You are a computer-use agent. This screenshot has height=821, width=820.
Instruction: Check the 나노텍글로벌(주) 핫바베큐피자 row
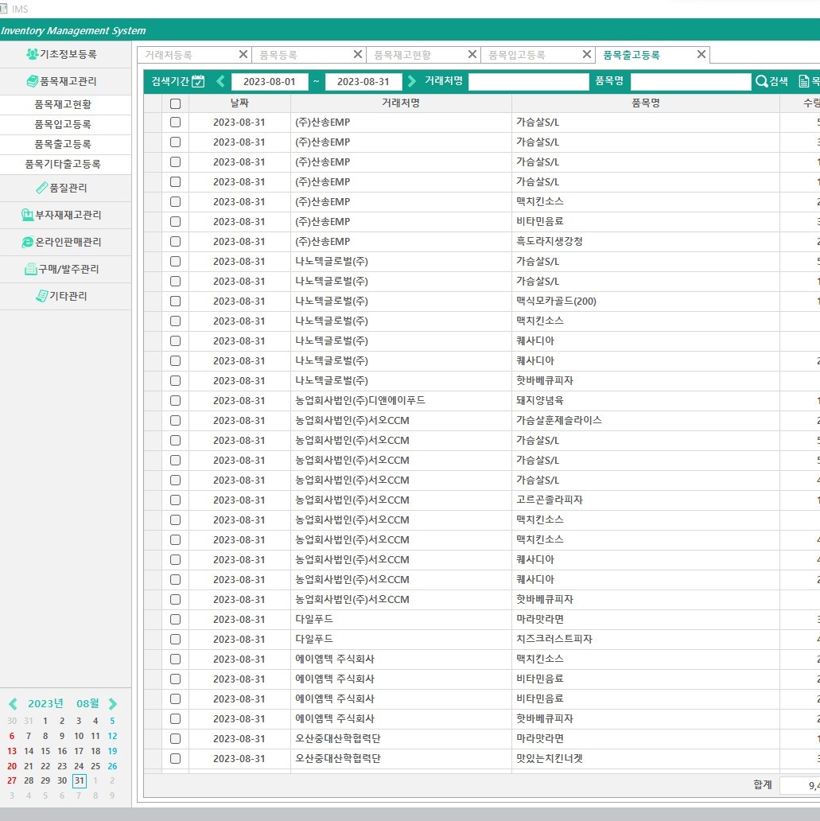click(176, 380)
